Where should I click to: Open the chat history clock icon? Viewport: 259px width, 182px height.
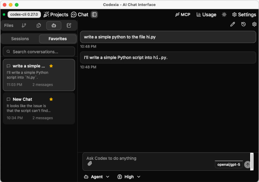tap(243, 24)
